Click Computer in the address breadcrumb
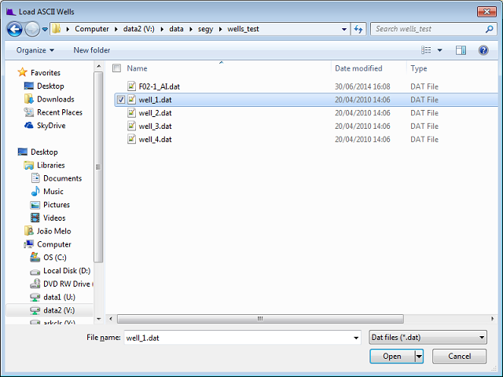This screenshot has height=377, width=503. click(92, 29)
